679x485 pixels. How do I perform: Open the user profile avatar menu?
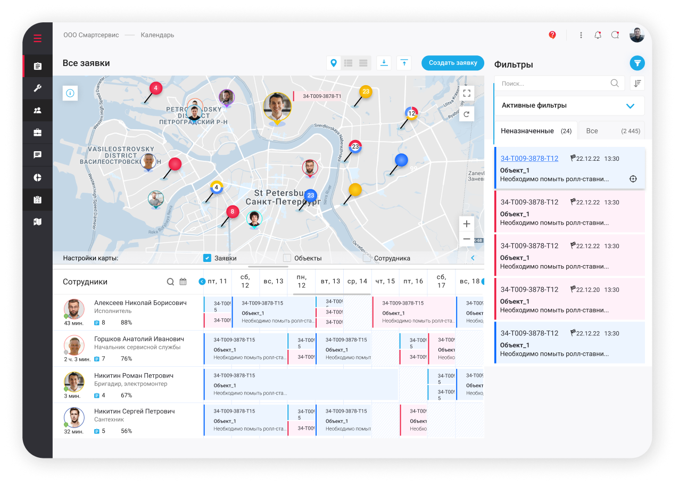[637, 35]
